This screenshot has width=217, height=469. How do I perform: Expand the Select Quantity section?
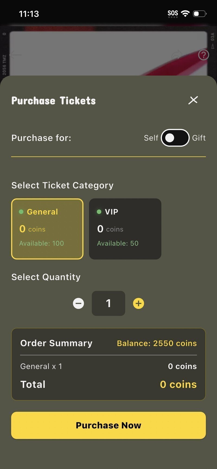(46, 277)
